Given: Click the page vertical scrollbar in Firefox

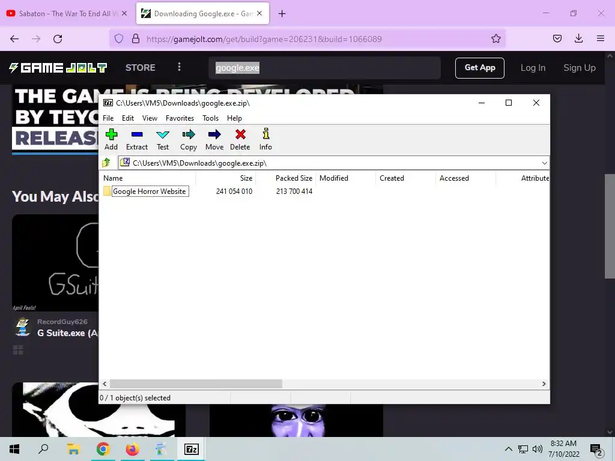Looking at the screenshot, I should tap(610, 226).
